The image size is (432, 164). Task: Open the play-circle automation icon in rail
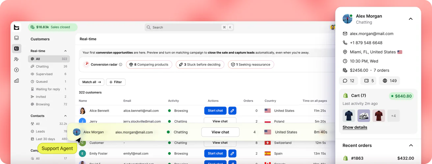16,70
